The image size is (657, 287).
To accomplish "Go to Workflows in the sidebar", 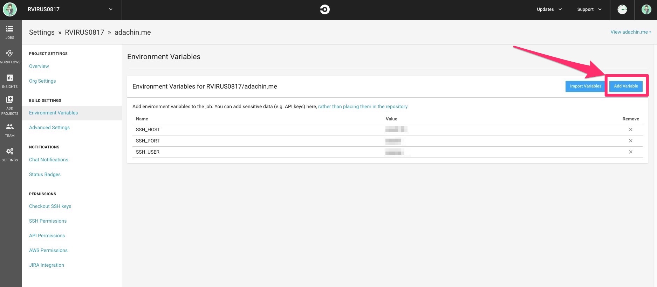I will pyautogui.click(x=10, y=56).
